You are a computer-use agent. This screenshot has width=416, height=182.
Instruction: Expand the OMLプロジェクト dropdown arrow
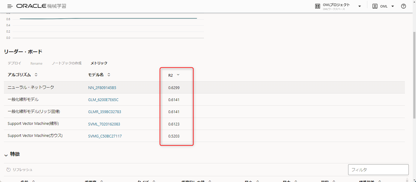360,6
